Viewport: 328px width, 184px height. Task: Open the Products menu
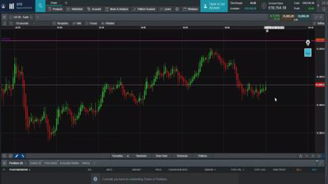pyautogui.click(x=55, y=9)
